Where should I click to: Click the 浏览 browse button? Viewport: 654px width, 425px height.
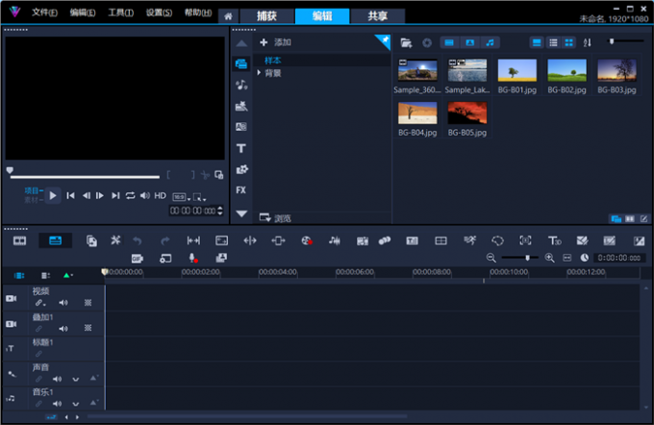pos(275,218)
